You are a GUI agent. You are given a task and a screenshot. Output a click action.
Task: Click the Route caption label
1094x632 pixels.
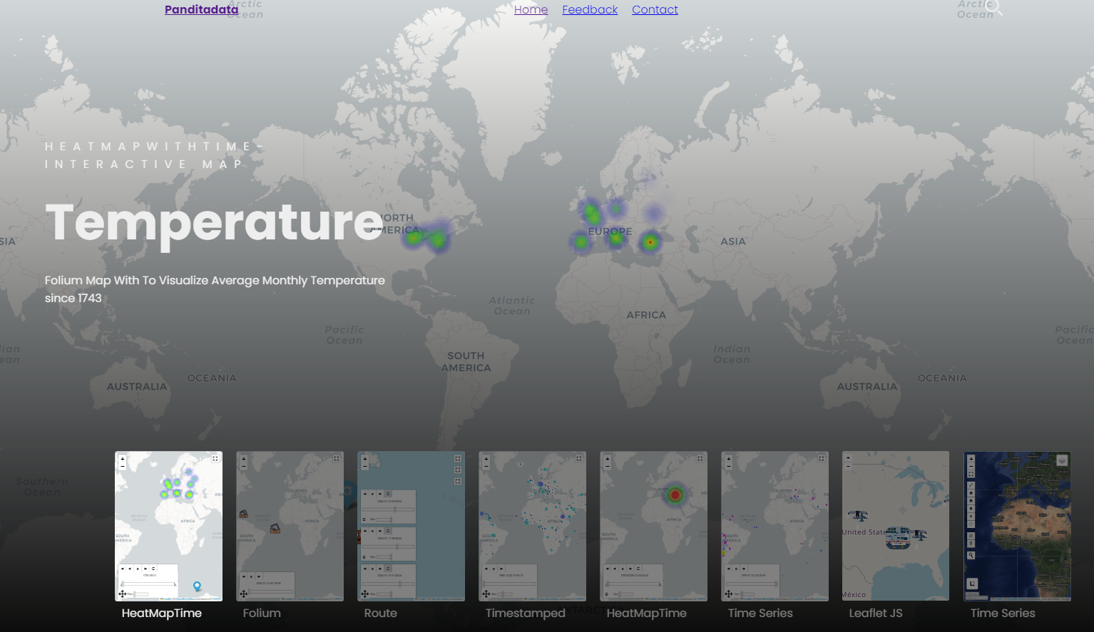click(x=381, y=613)
